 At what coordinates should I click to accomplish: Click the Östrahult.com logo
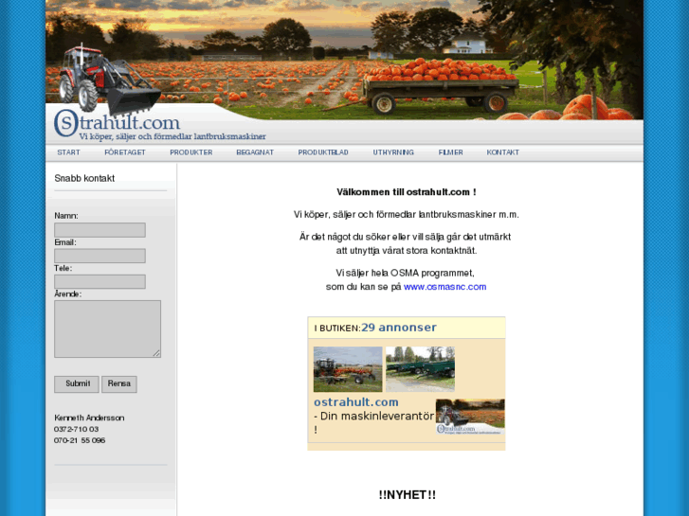point(118,123)
